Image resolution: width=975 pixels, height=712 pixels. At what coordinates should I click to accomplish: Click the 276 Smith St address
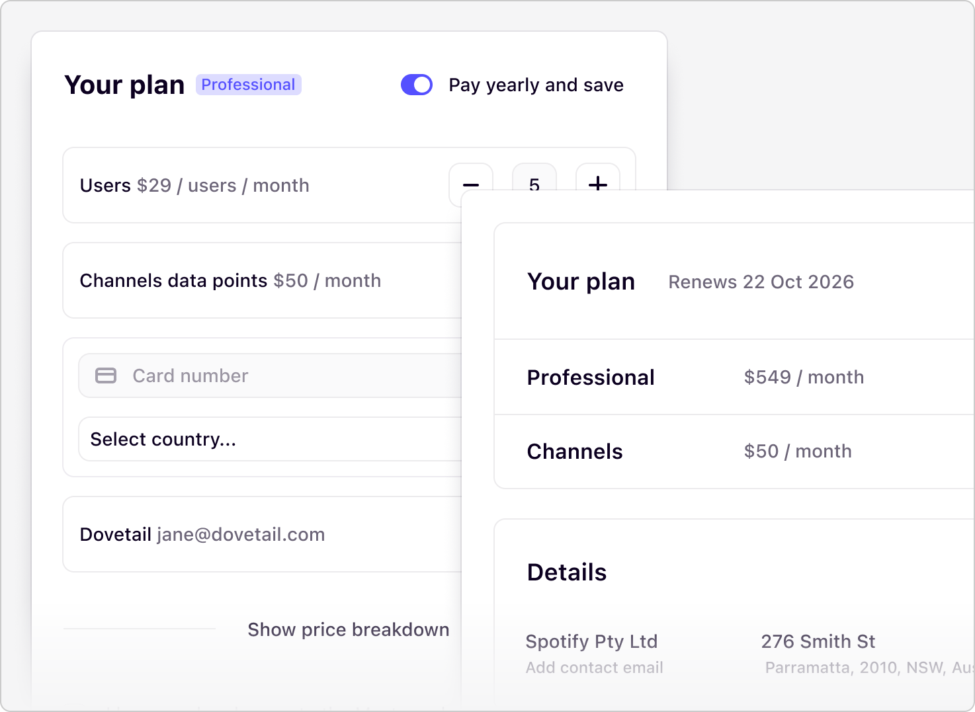point(818,641)
